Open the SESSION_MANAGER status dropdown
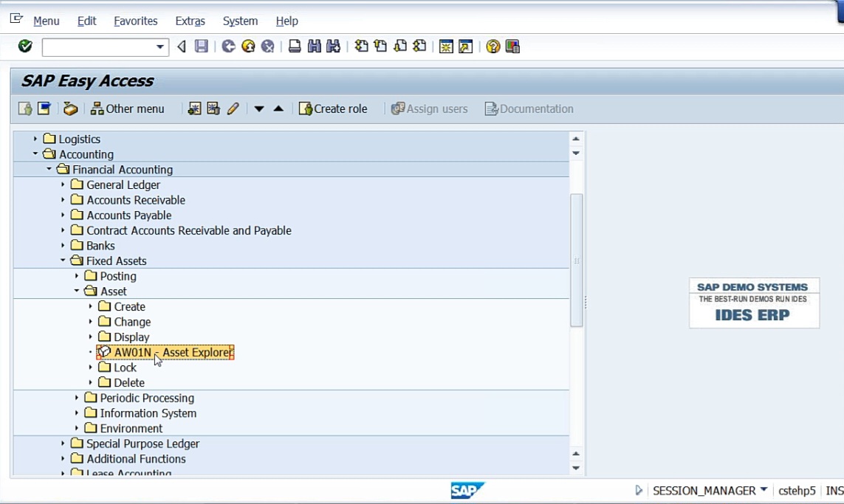Screen dimensions: 844x504 coord(764,489)
